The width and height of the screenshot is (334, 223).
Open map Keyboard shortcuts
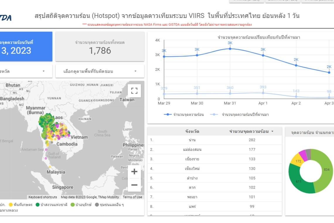click(43, 197)
